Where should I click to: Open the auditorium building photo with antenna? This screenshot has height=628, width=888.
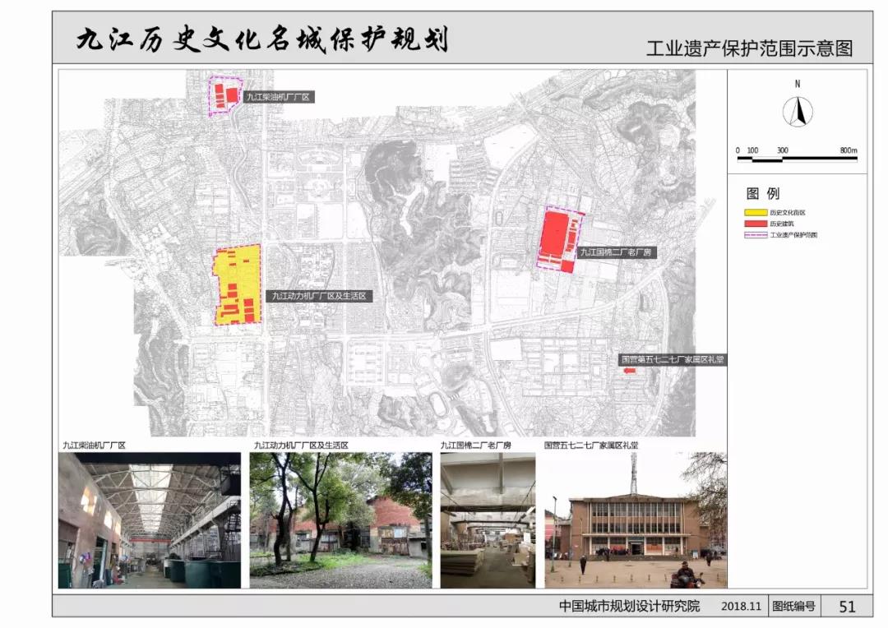click(x=636, y=519)
